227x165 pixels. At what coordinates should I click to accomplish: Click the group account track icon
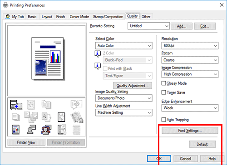click(46, 130)
